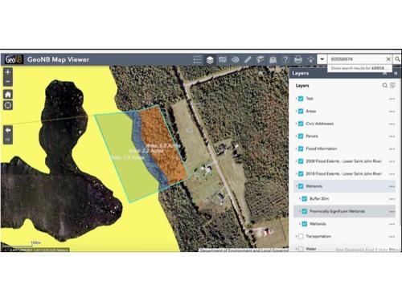Return to the default home extent
The width and height of the screenshot is (402, 301).
8,95
